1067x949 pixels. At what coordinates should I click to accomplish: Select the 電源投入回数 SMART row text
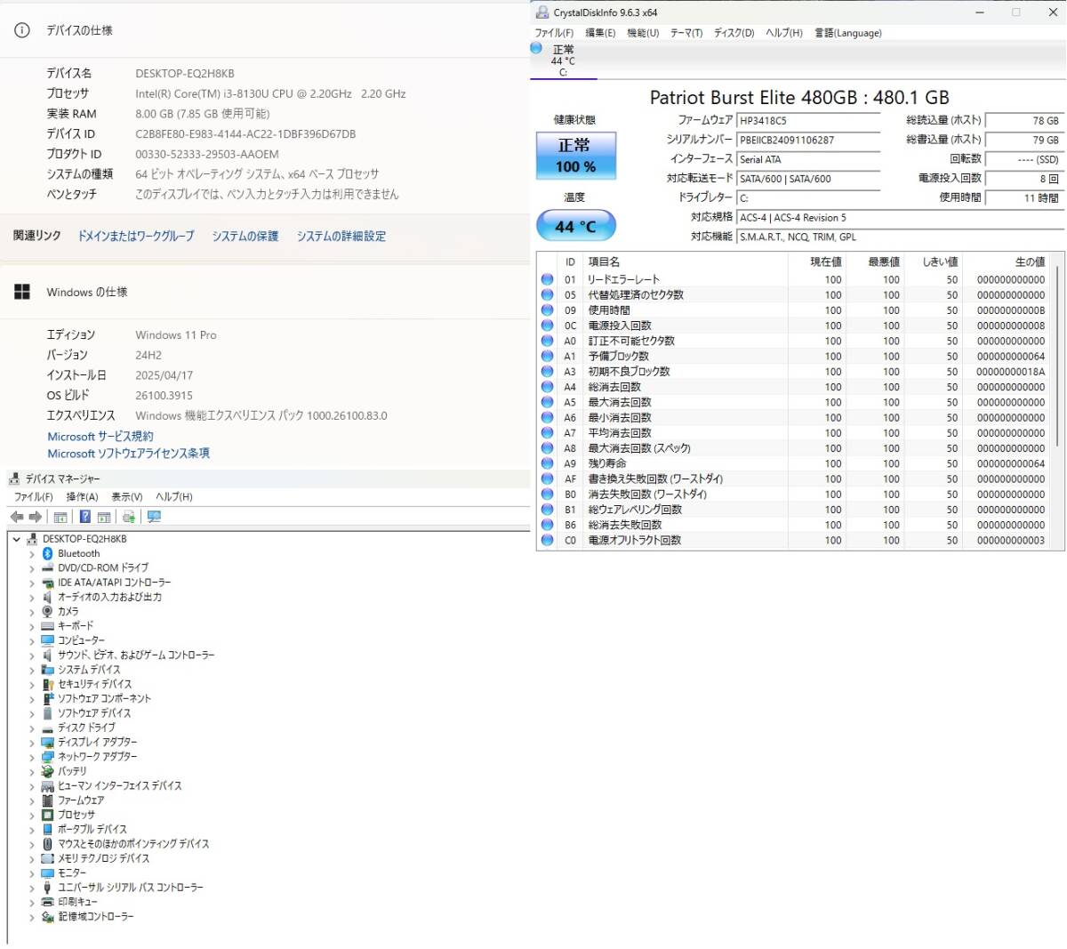619,326
